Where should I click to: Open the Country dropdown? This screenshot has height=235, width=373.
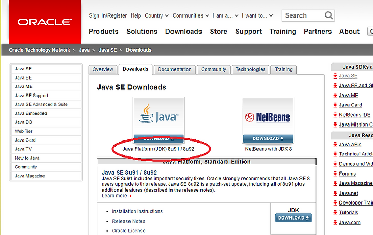[156, 15]
